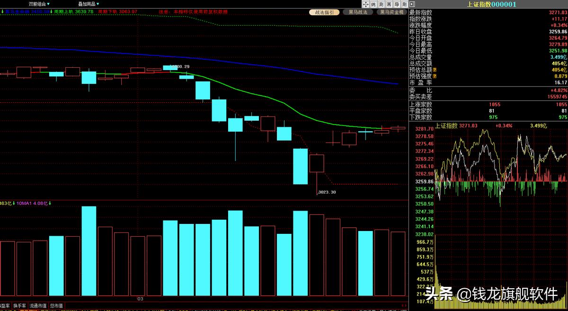Click the 导 toolbar icon
This screenshot has height=311, width=568.
pyautogui.click(x=396, y=4)
